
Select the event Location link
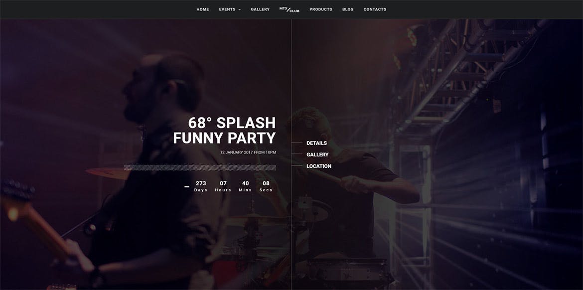pos(318,166)
